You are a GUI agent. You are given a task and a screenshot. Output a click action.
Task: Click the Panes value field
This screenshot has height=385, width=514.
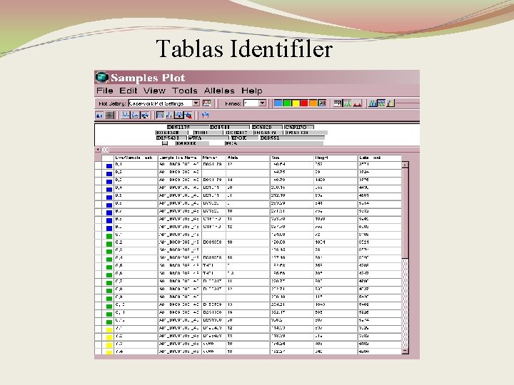pos(251,103)
